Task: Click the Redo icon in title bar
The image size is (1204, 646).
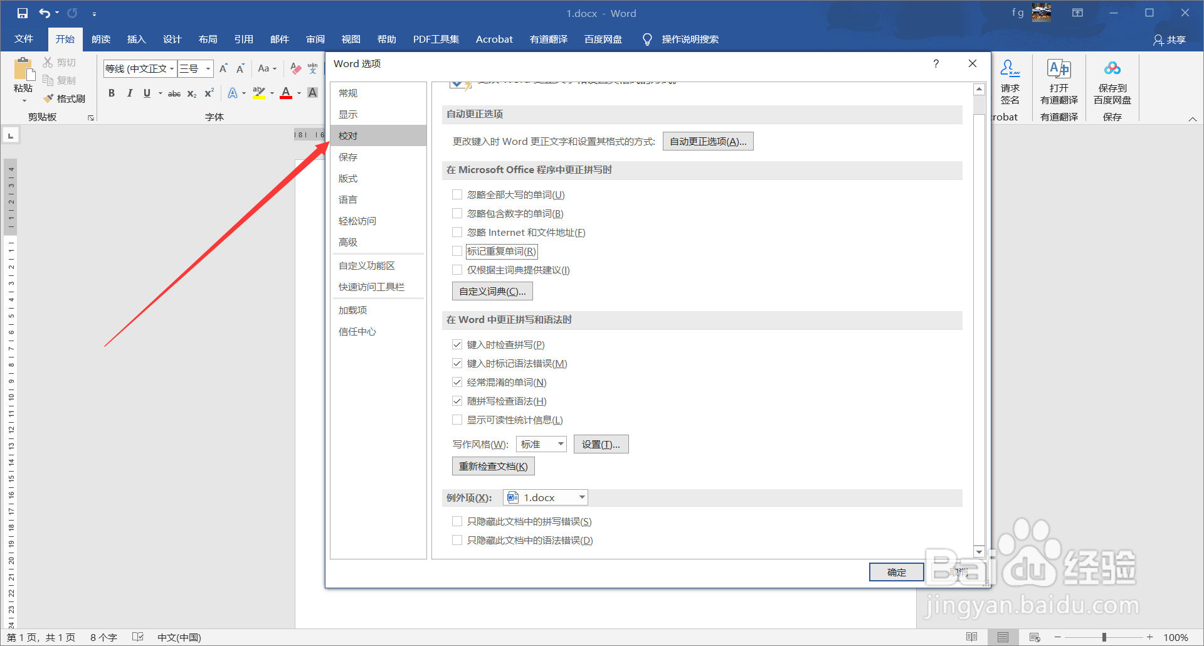Action: tap(72, 13)
